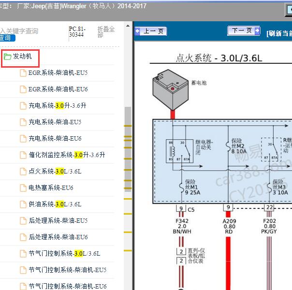
Task: Click the left panel scrollbar up arrow
Action: [128, 26]
